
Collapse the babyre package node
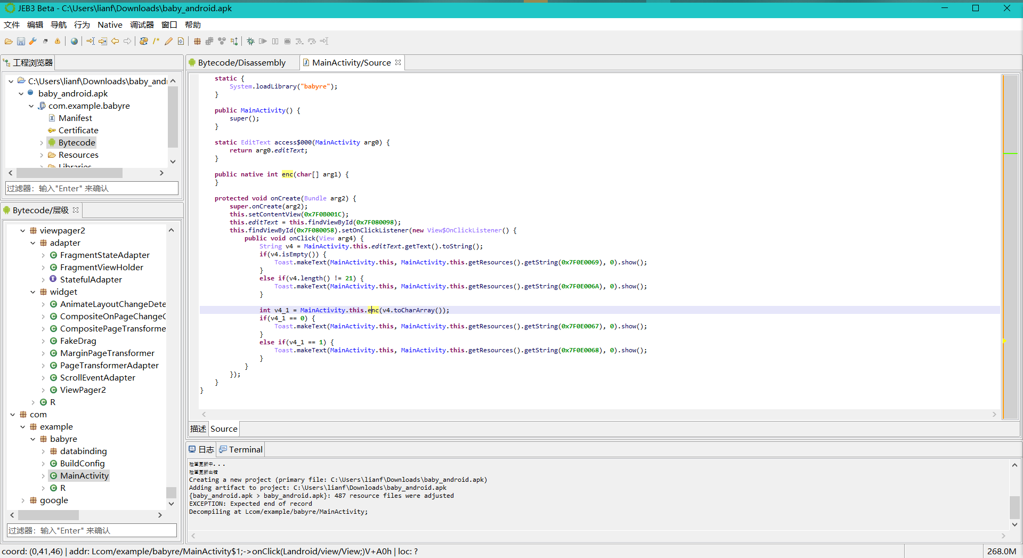tap(33, 439)
